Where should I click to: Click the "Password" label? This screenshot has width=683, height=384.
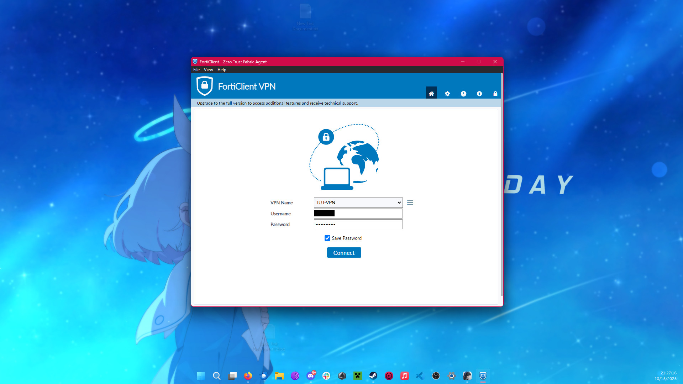point(280,225)
